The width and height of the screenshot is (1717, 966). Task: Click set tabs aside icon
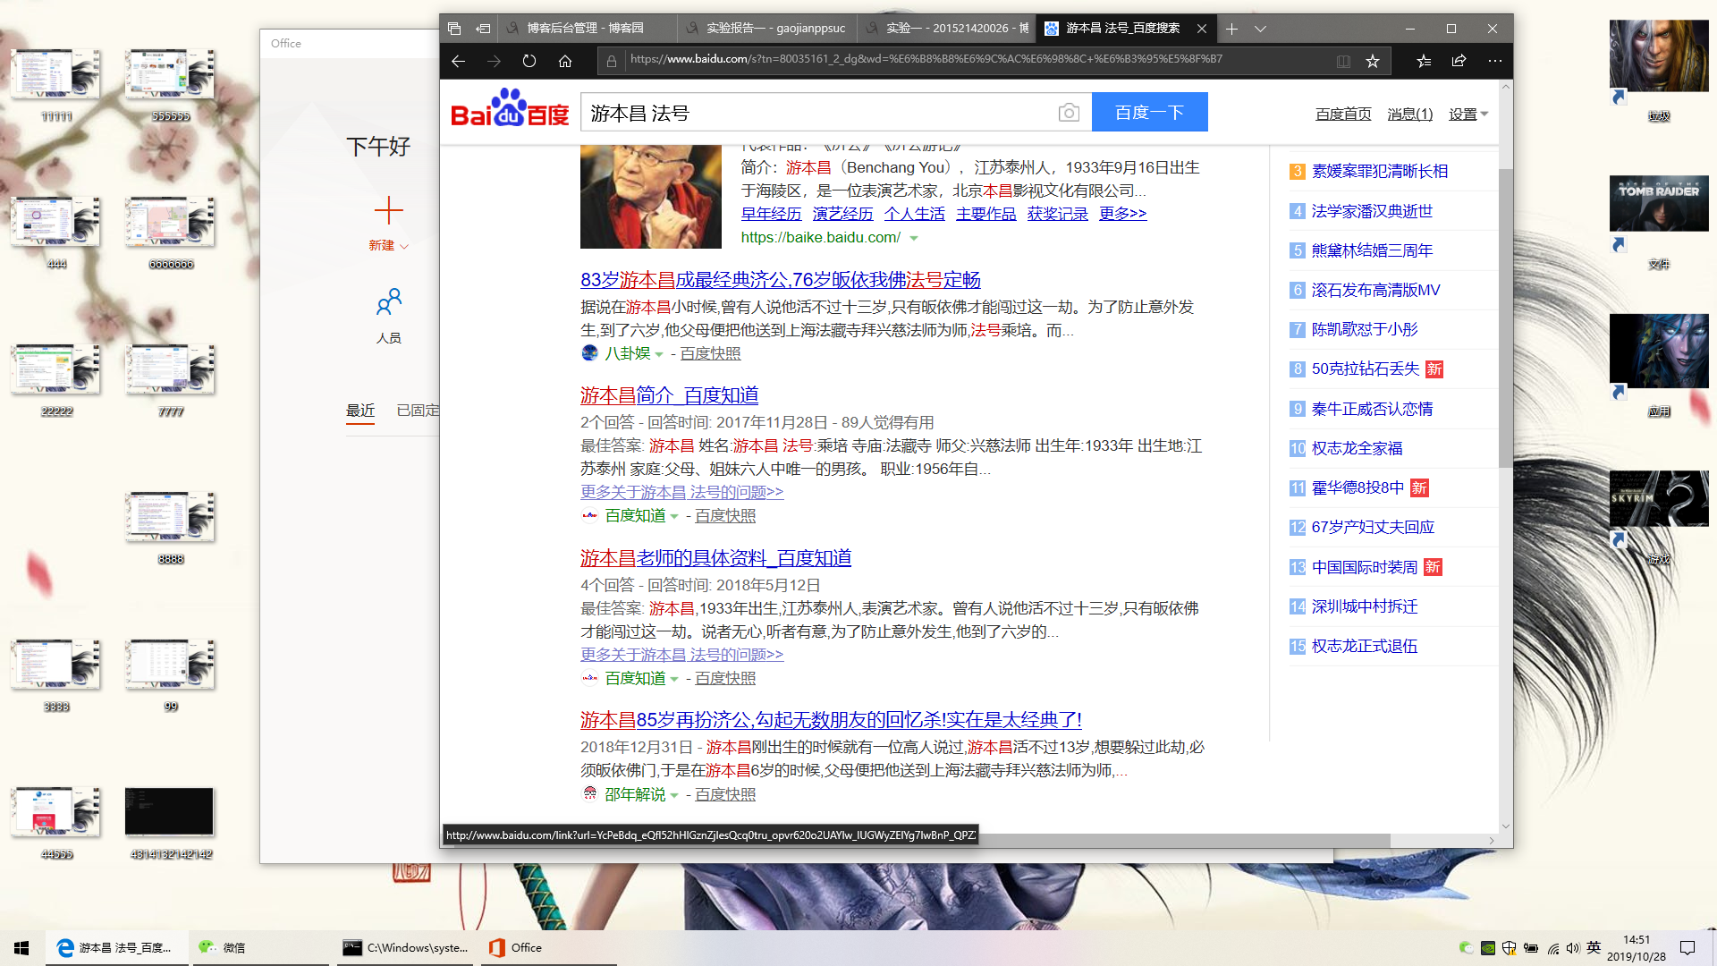coord(483,29)
